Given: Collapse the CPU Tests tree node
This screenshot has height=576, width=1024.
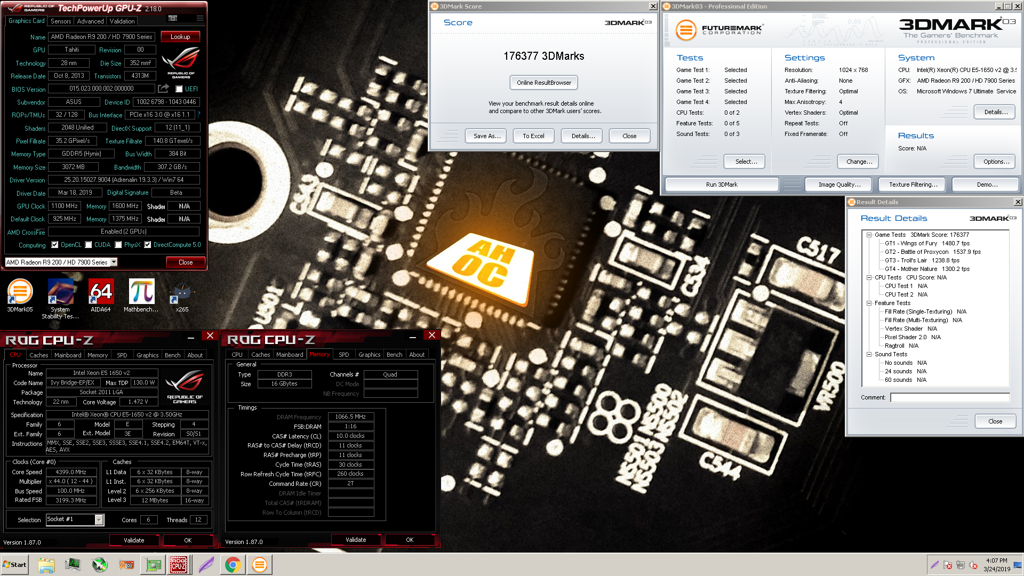Looking at the screenshot, I should coord(869,277).
